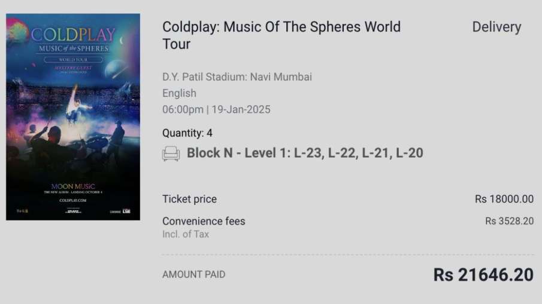Click the Rs 18000.00 ticket price amount
The width and height of the screenshot is (542, 304).
pos(504,199)
